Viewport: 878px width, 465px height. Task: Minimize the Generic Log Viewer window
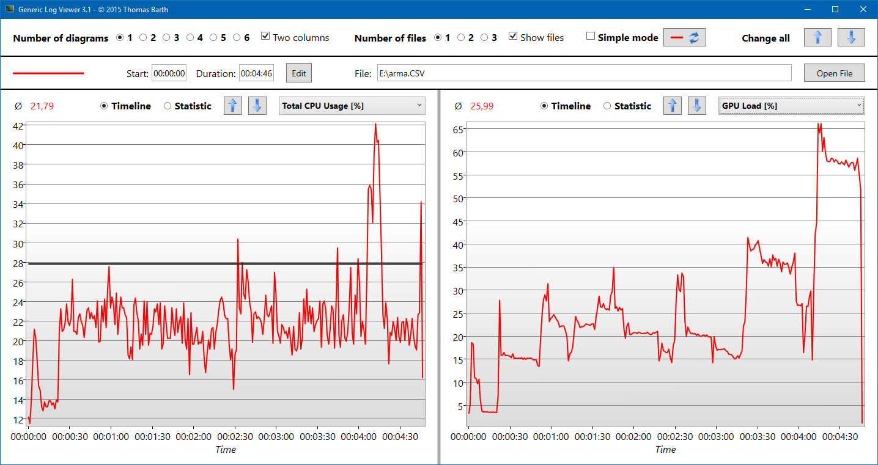coord(807,9)
